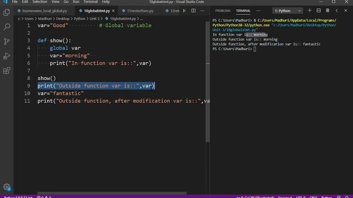Open the Run and Debug view
This screenshot has height=198, width=353.
click(7, 56)
